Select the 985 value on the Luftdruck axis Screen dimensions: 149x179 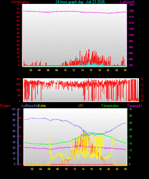[131, 53]
